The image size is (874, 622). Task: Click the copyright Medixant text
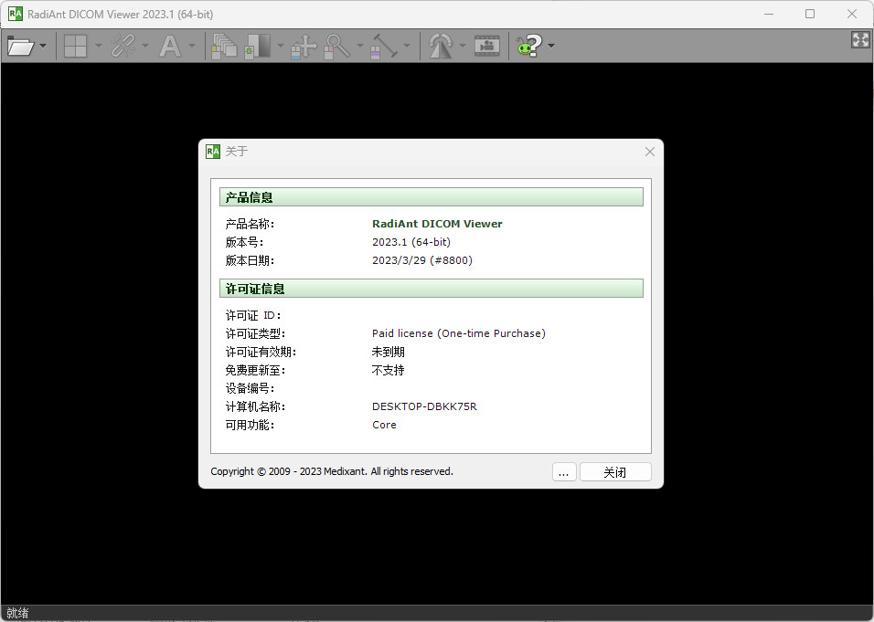coord(332,471)
